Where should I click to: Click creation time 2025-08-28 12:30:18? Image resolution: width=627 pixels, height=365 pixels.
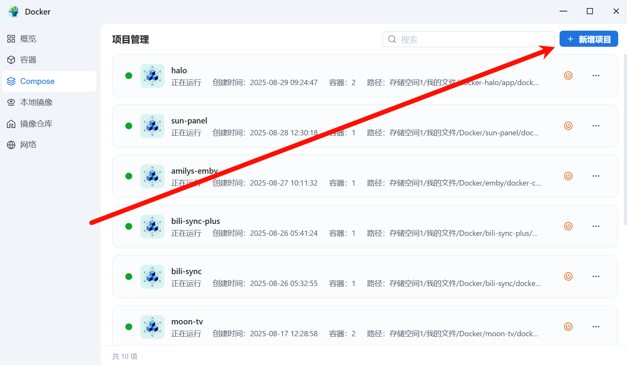[x=284, y=133]
